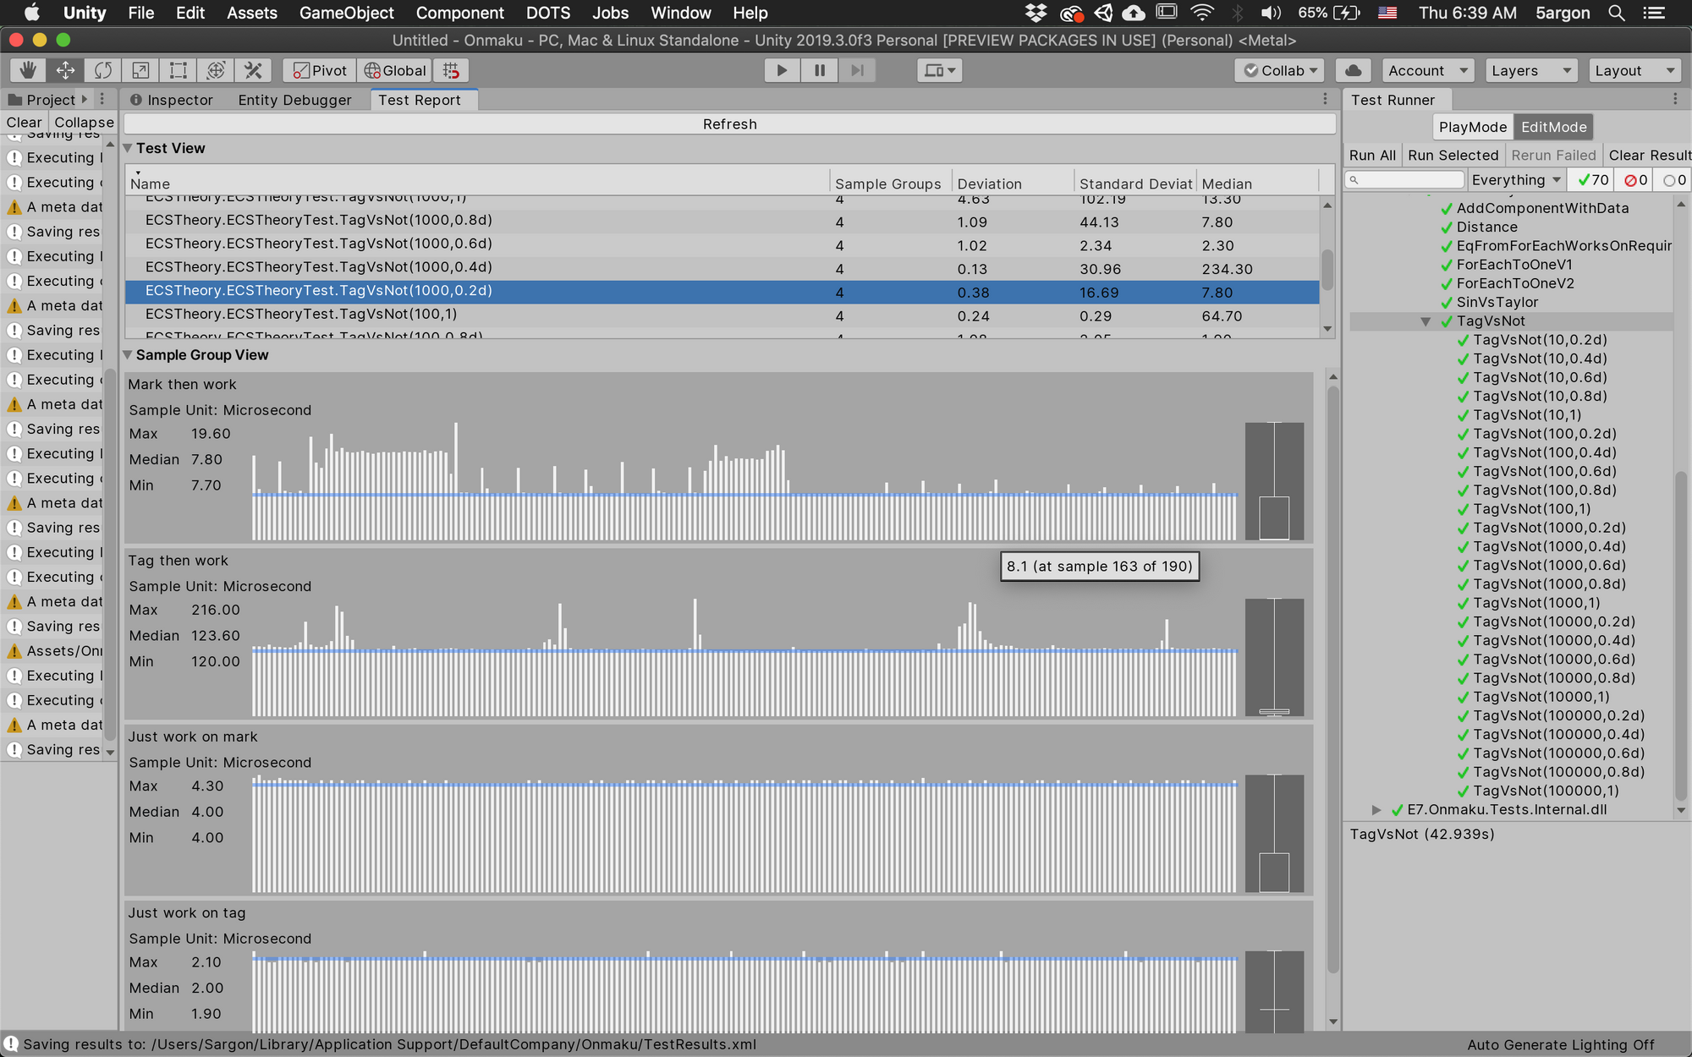
Task: Select the Rotate tool
Action: (102, 70)
